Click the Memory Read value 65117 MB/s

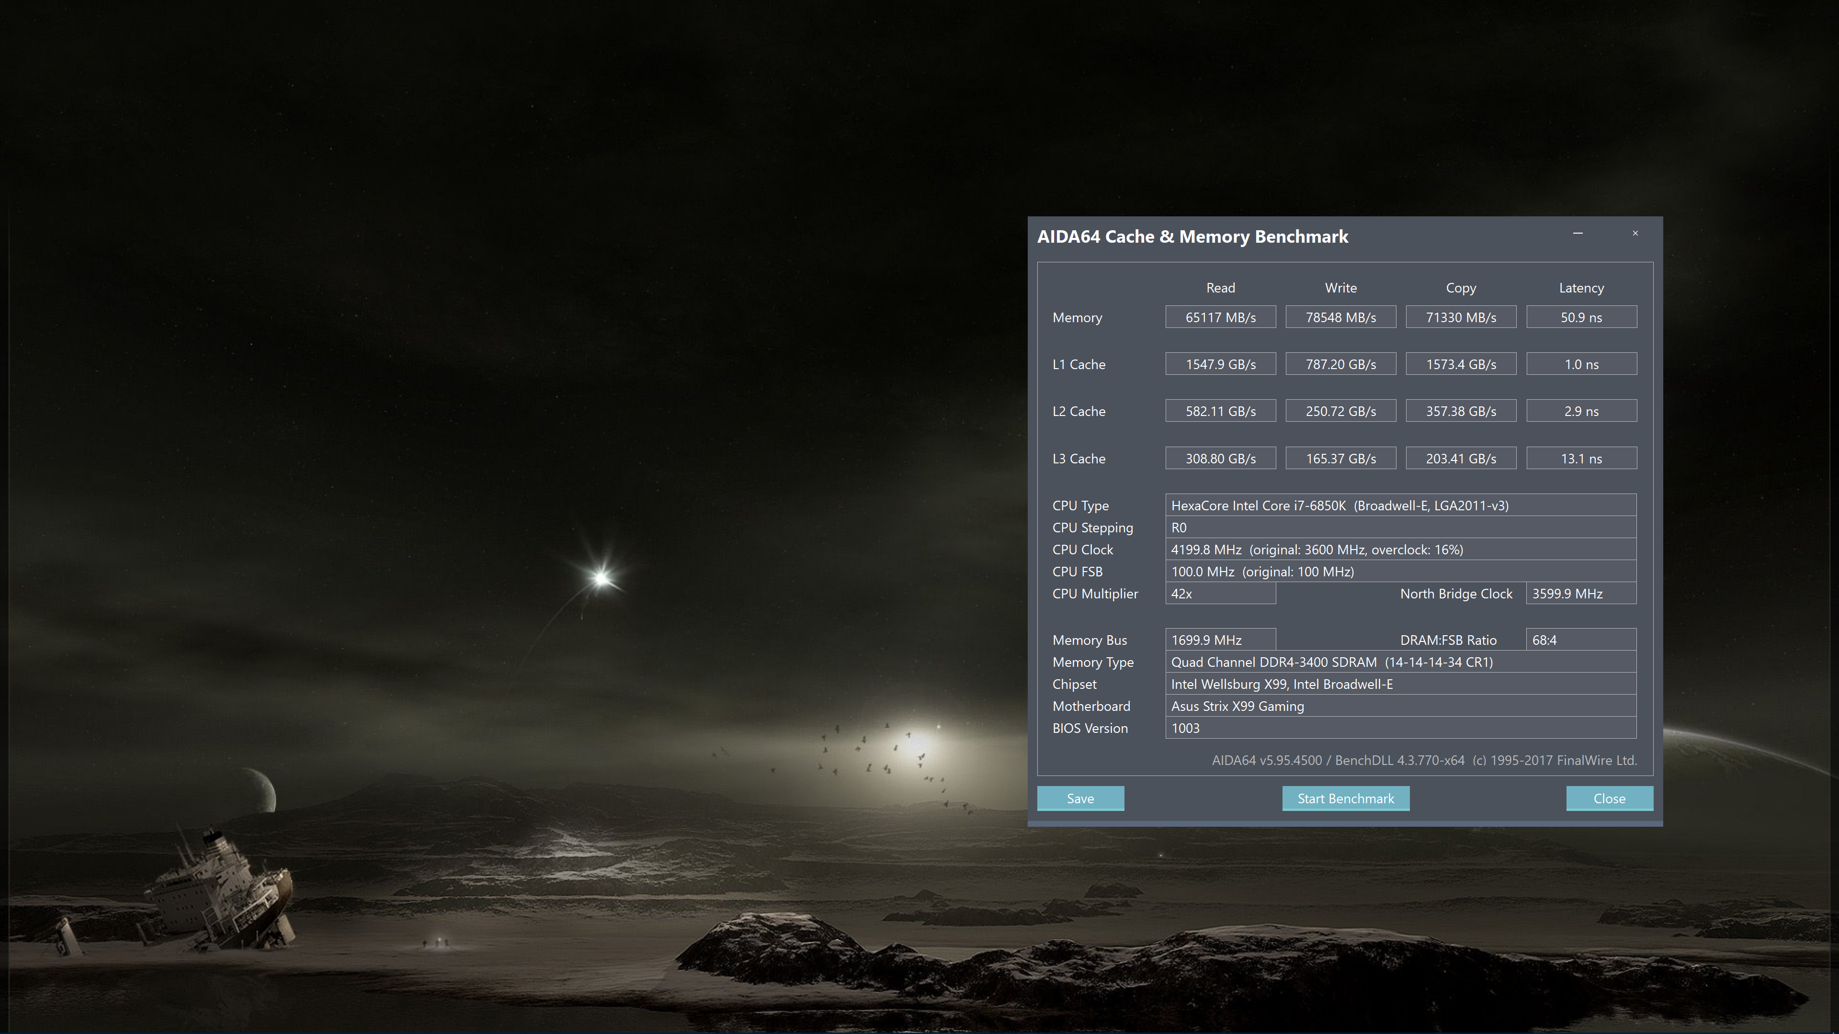[1220, 317]
